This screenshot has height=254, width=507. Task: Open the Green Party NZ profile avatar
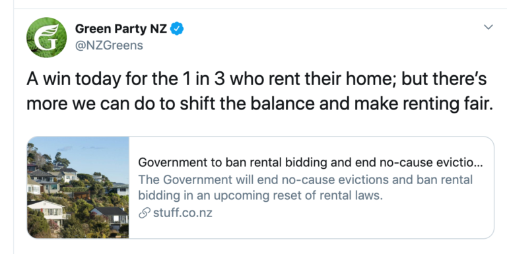pyautogui.click(x=47, y=38)
